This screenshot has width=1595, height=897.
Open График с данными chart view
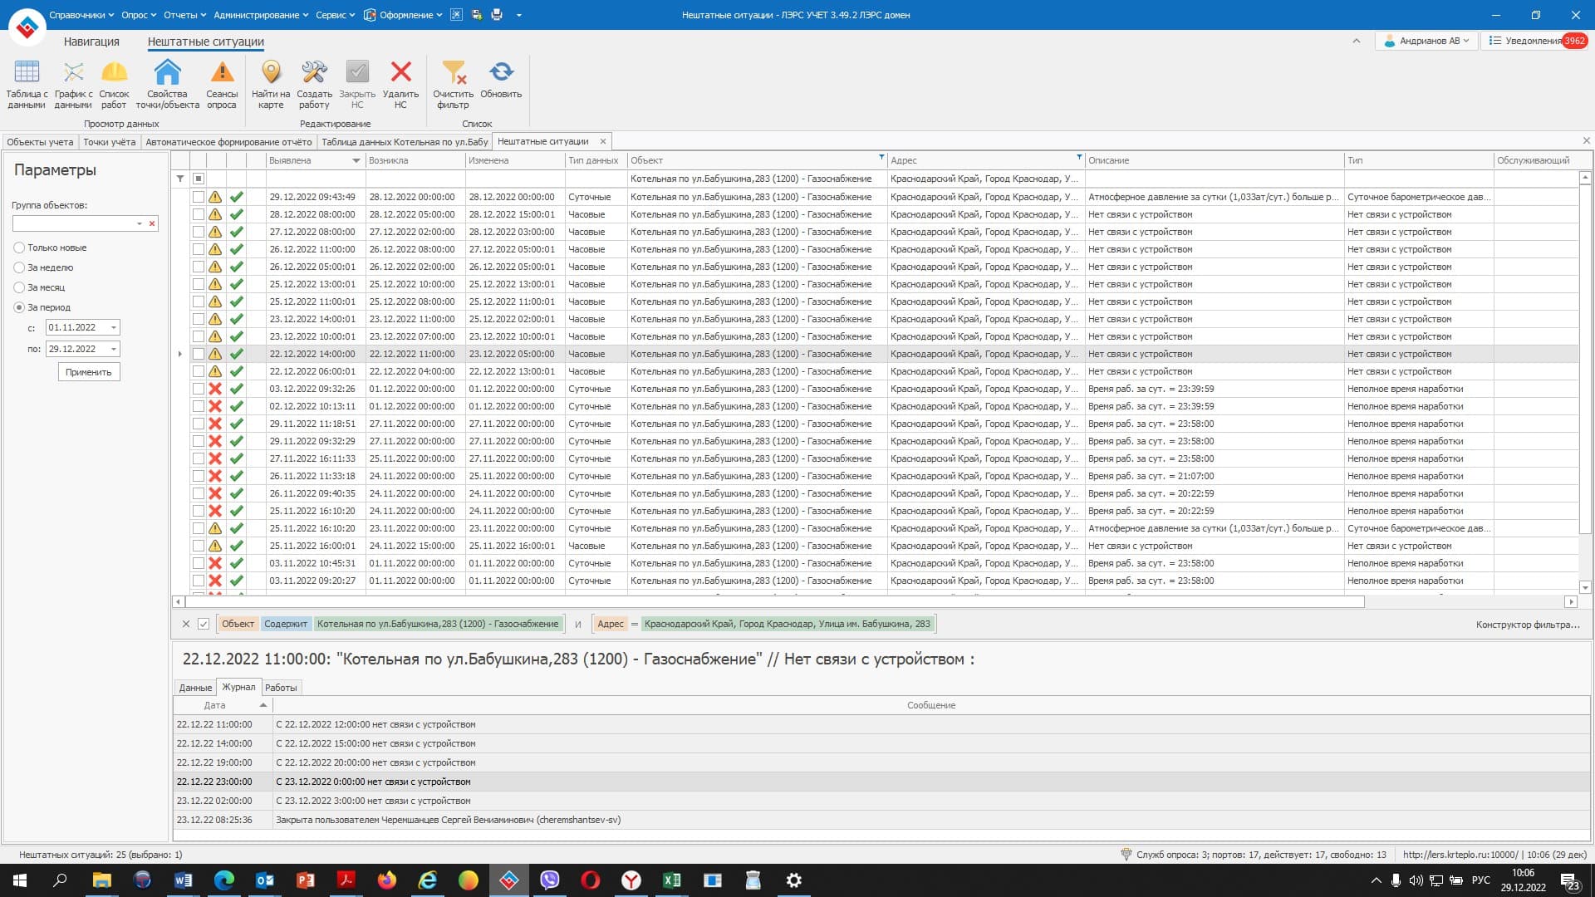point(73,84)
